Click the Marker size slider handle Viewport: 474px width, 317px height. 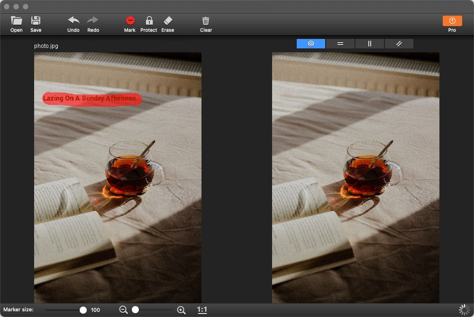click(83, 310)
